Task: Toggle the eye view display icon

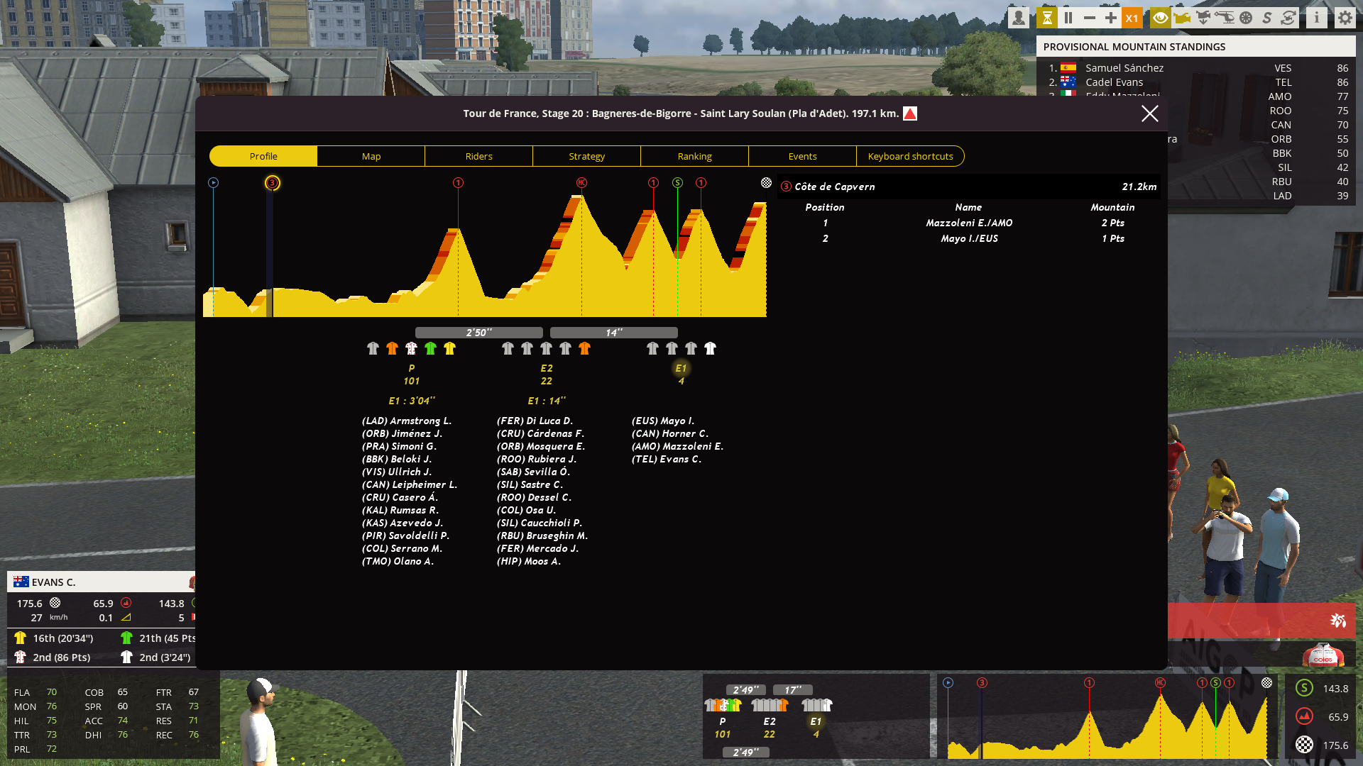Action: [x=1161, y=18]
